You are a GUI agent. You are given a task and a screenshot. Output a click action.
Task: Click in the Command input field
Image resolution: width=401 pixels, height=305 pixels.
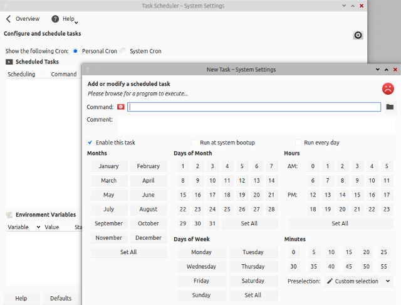click(254, 107)
